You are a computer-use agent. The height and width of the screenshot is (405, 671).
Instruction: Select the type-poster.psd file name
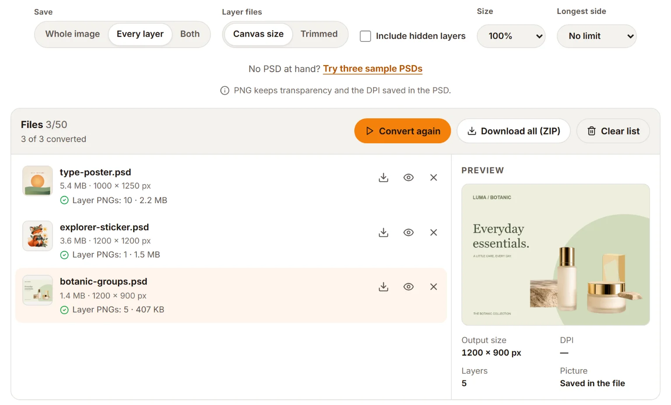tap(95, 172)
